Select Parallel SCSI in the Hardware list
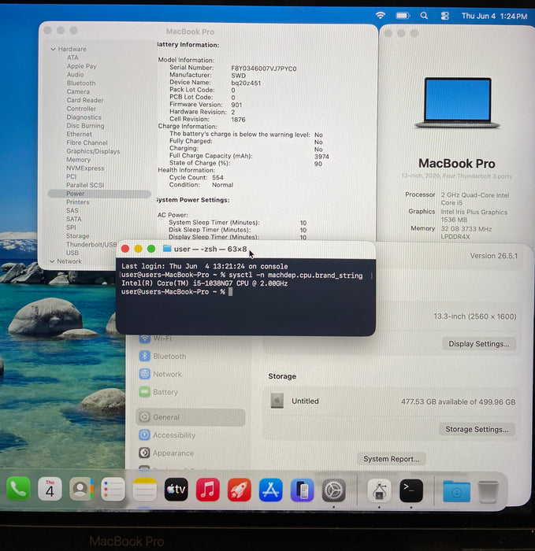The height and width of the screenshot is (551, 535). click(85, 185)
